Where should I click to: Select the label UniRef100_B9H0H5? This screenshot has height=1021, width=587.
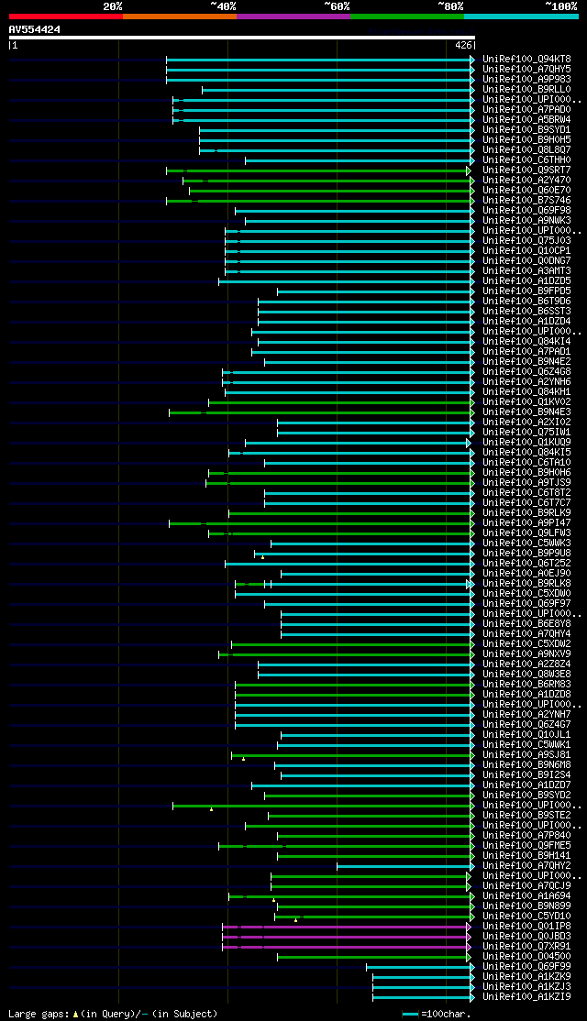point(526,140)
